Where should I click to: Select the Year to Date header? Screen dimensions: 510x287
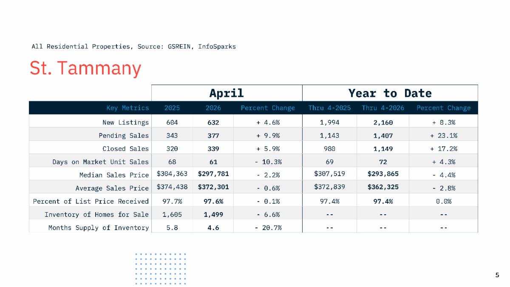tap(390, 93)
